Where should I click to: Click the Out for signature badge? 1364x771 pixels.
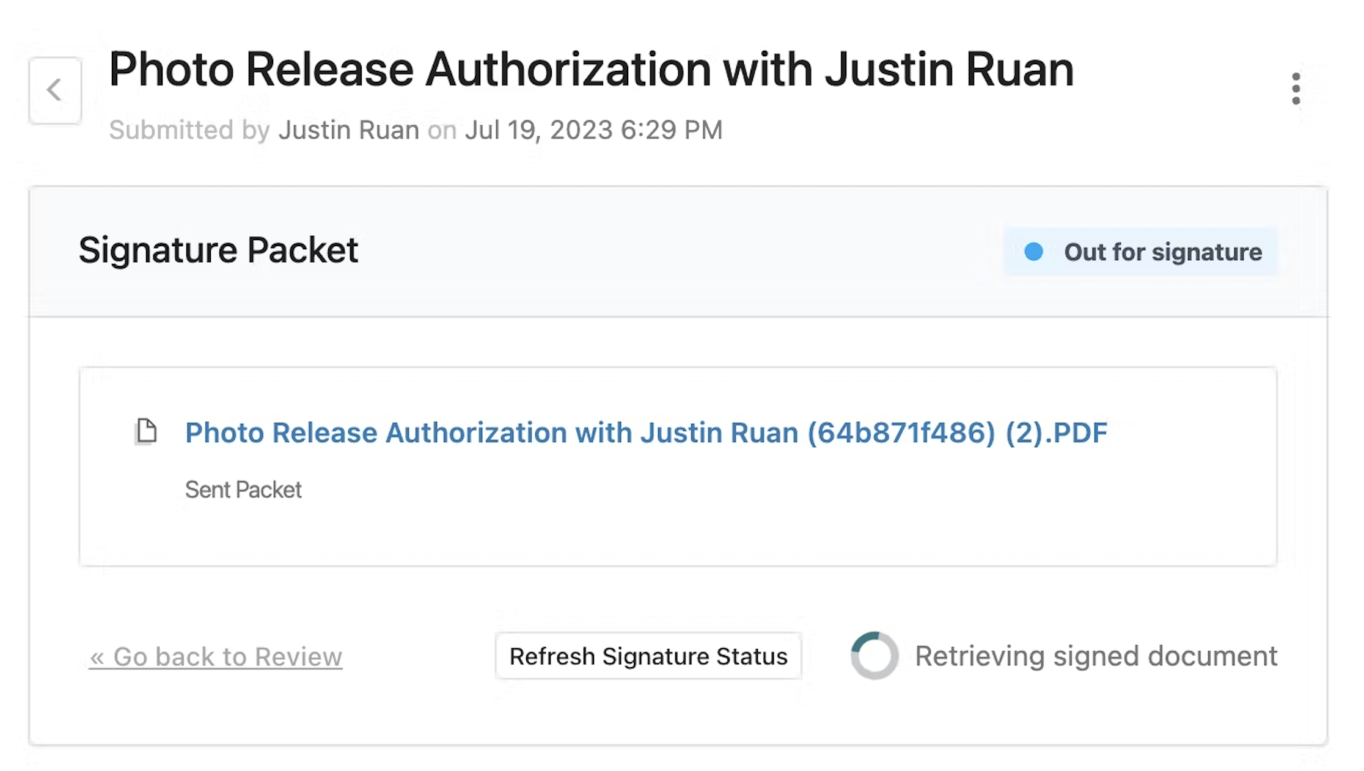[x=1141, y=252]
